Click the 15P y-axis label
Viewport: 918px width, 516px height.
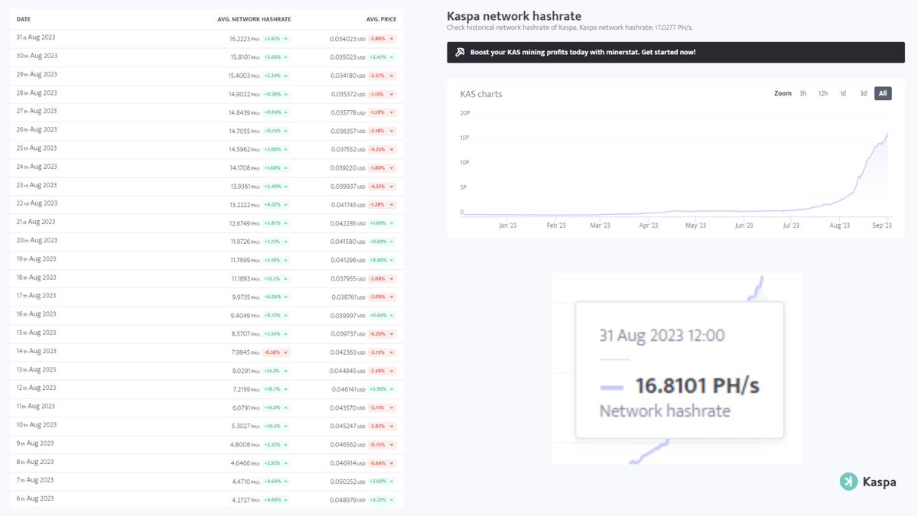464,138
